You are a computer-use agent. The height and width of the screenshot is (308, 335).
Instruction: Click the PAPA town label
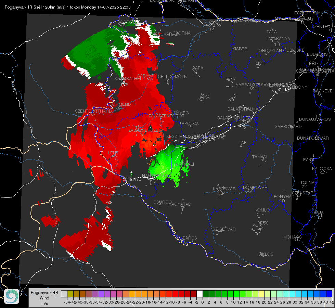click(198, 68)
